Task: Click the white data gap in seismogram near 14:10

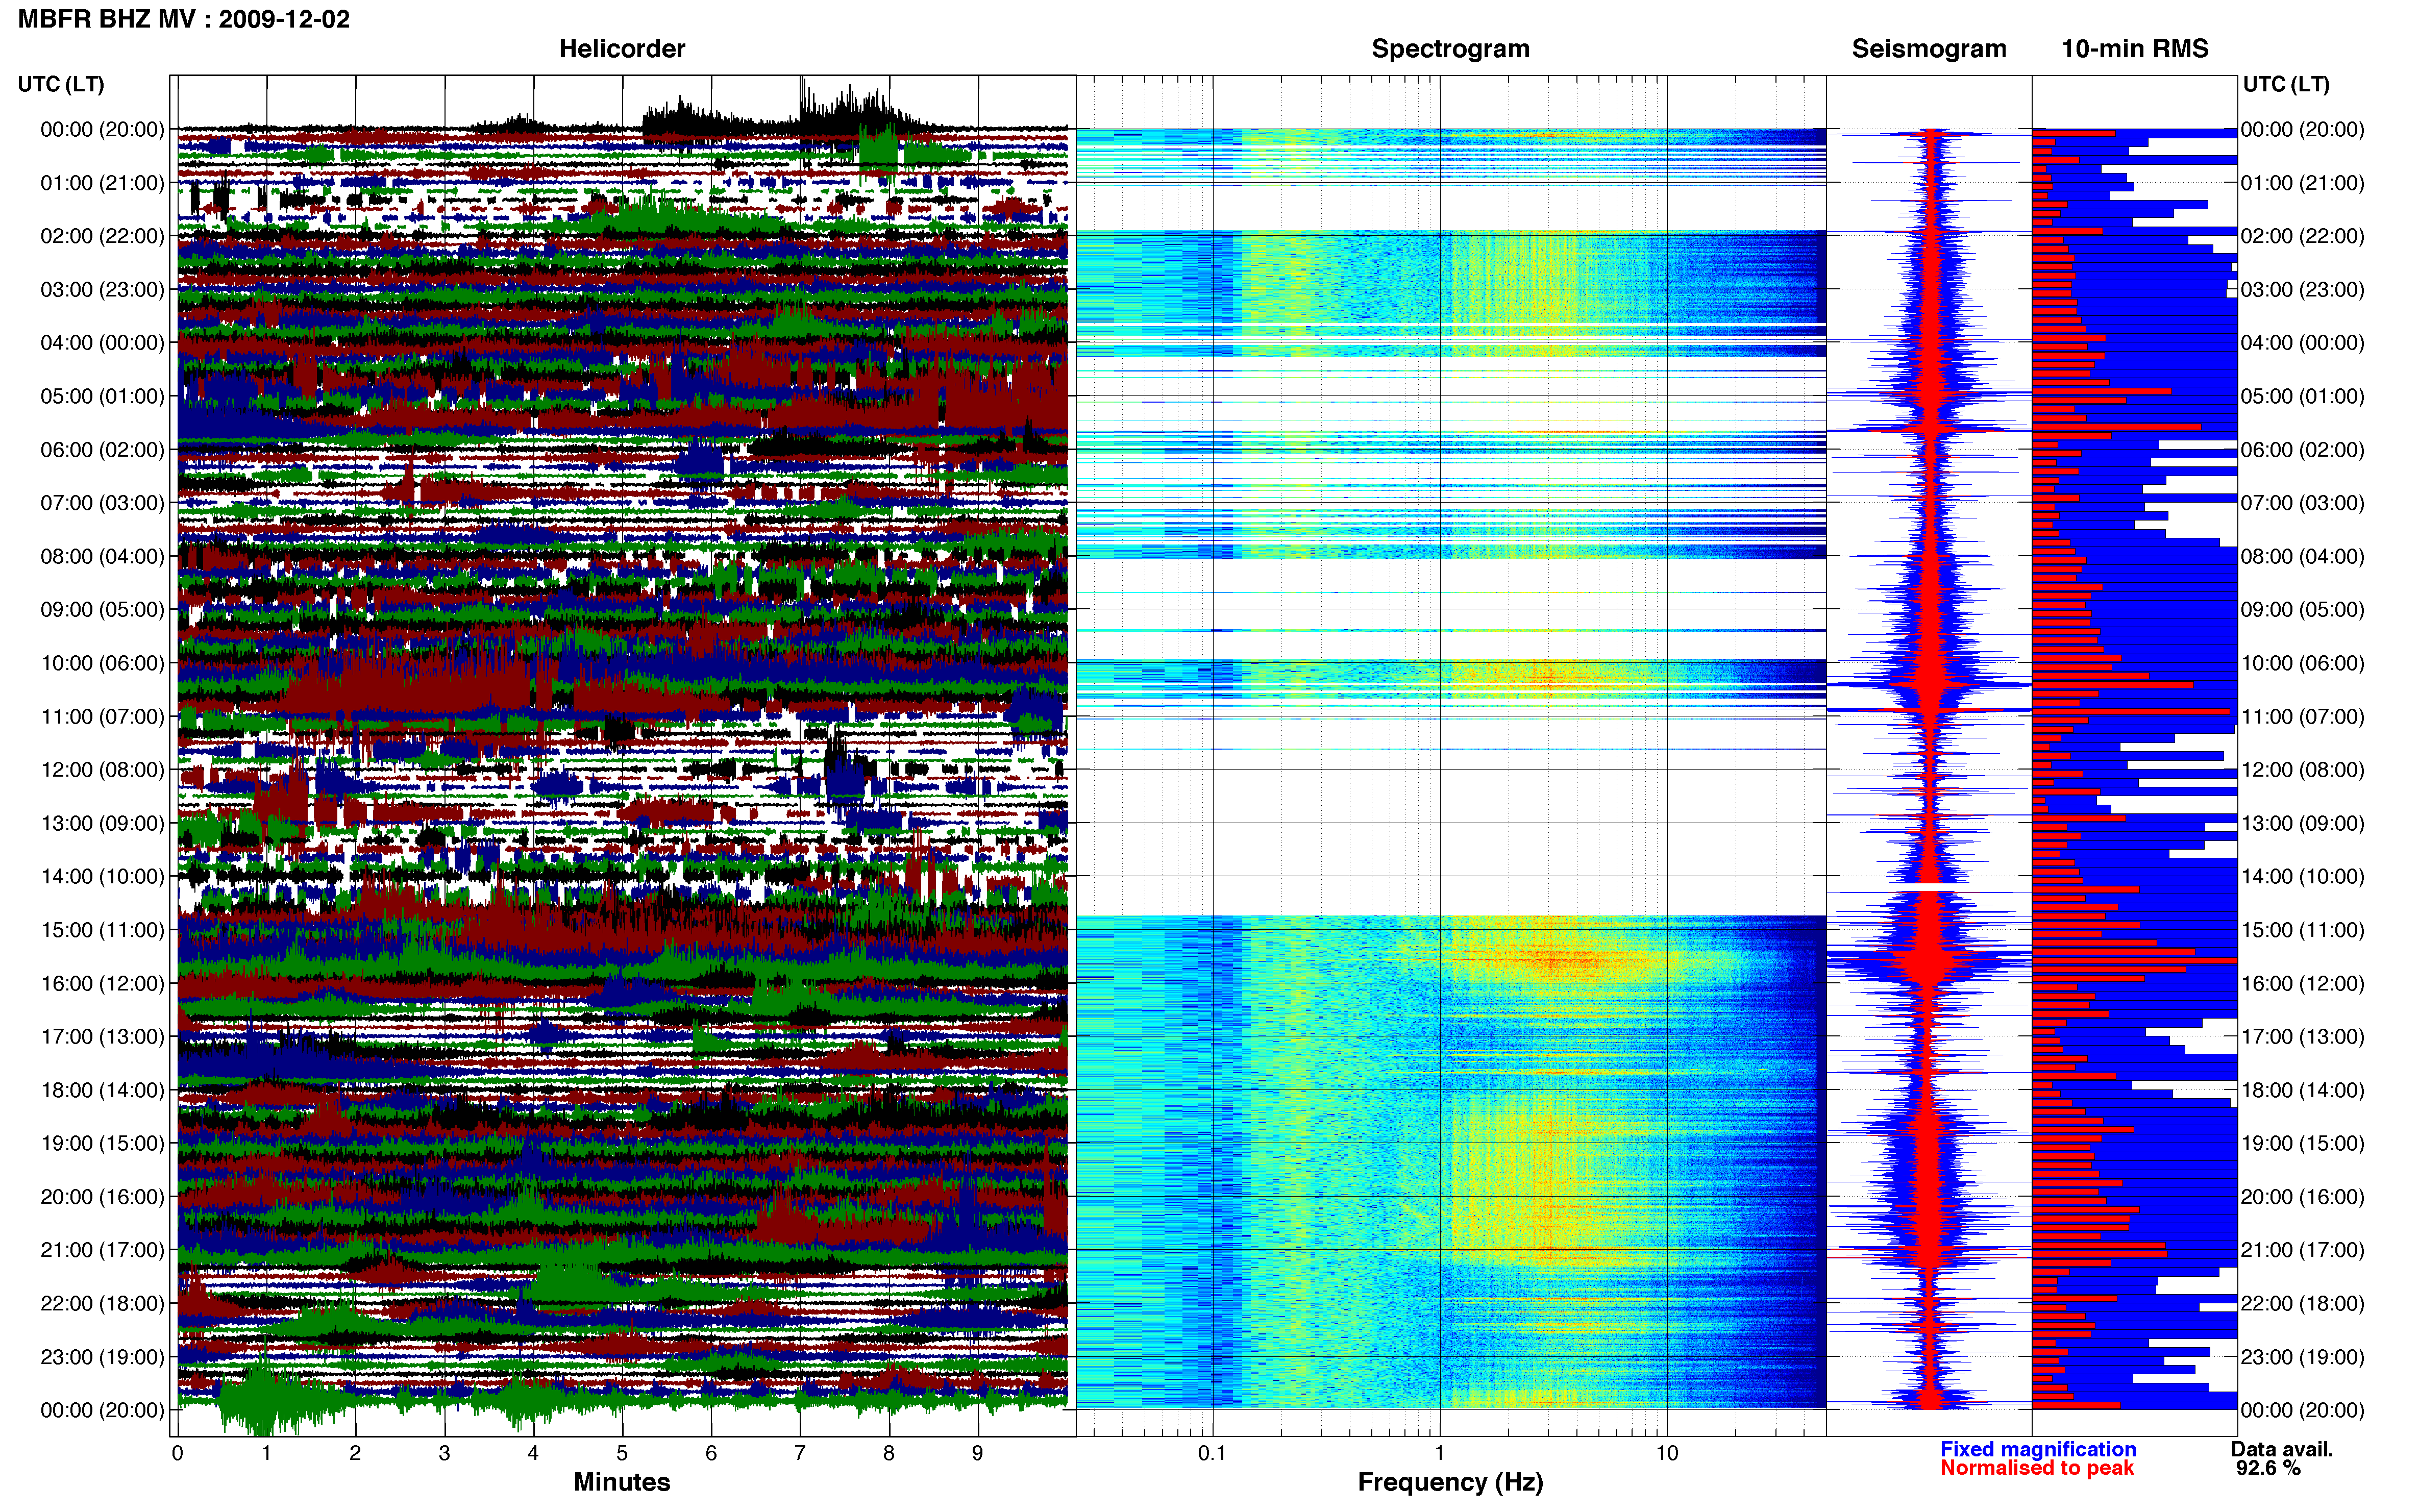Action: pyautogui.click(x=1929, y=887)
